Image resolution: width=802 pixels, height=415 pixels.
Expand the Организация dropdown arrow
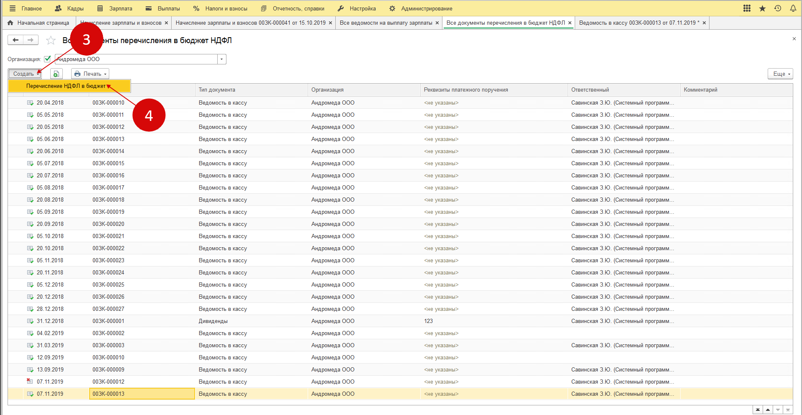tap(222, 59)
